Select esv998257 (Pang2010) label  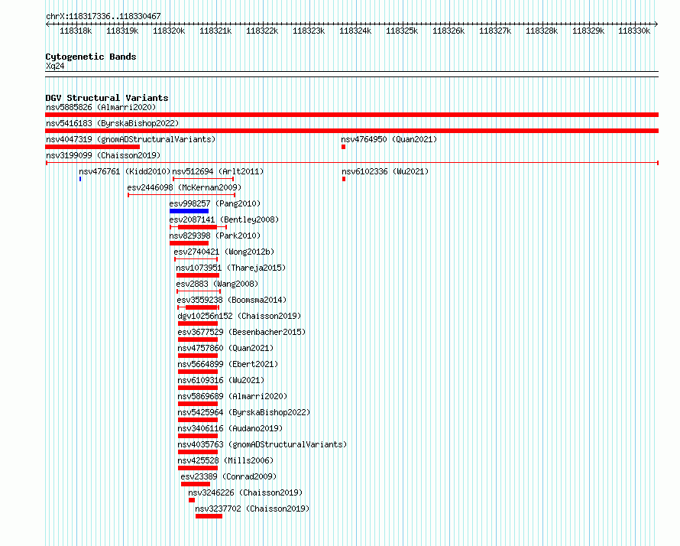coord(215,203)
